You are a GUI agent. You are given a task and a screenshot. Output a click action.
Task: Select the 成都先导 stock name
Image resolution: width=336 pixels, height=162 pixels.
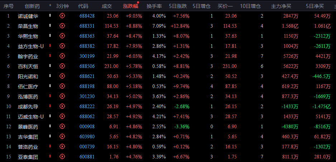(28, 107)
